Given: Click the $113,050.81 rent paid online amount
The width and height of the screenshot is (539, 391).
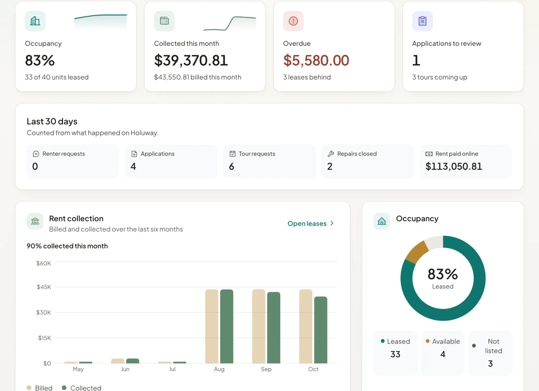Looking at the screenshot, I should pyautogui.click(x=454, y=166).
